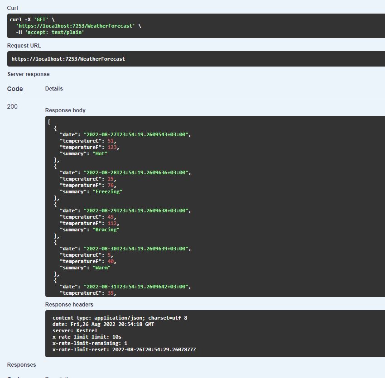
Task: Click the Responses section heading
Action: (21, 365)
